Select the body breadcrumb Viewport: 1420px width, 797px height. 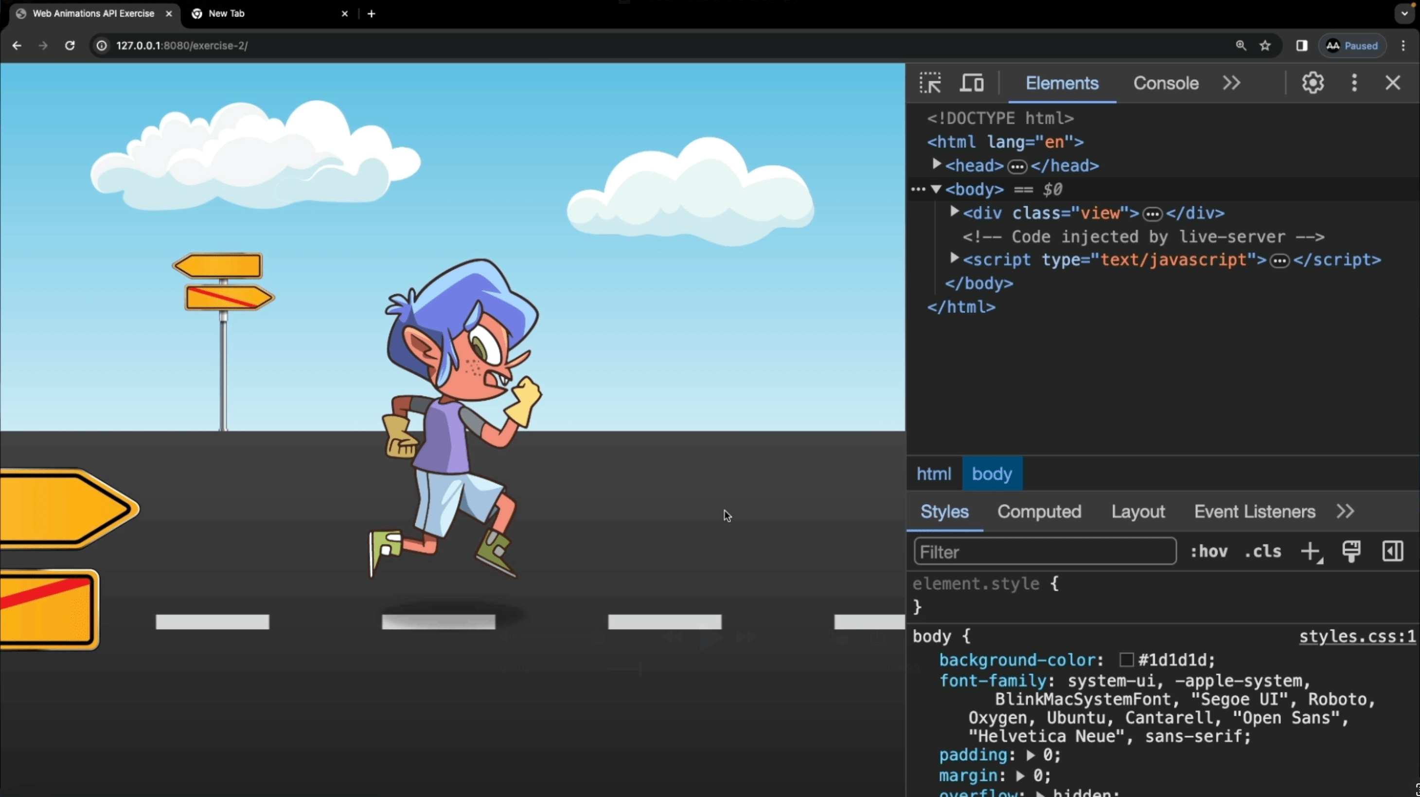coord(992,473)
